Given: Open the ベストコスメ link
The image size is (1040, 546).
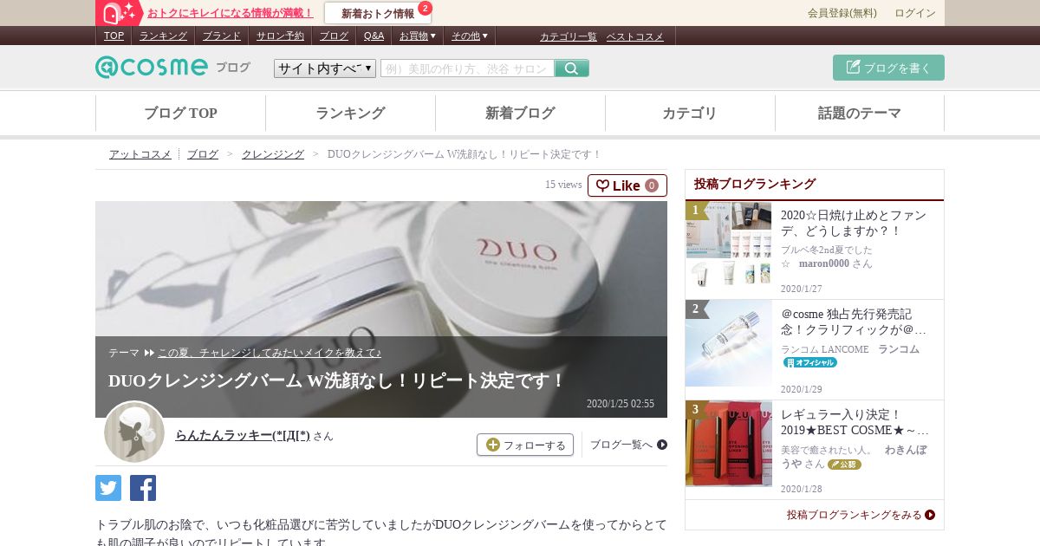Looking at the screenshot, I should pos(634,36).
